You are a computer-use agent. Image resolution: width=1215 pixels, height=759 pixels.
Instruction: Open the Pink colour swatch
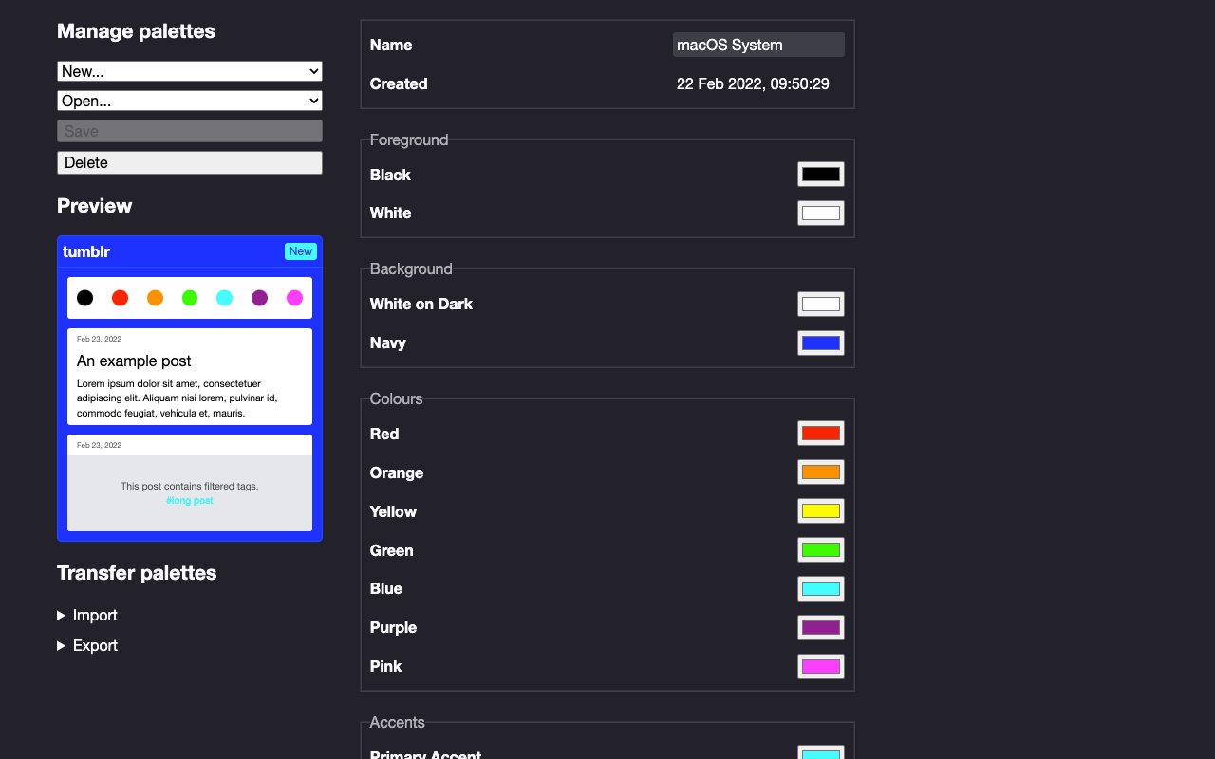pos(821,666)
